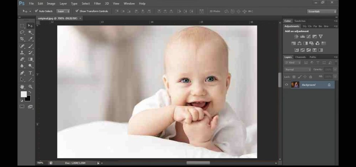Open the Filter menu
356x167 pixels.
(98, 4)
